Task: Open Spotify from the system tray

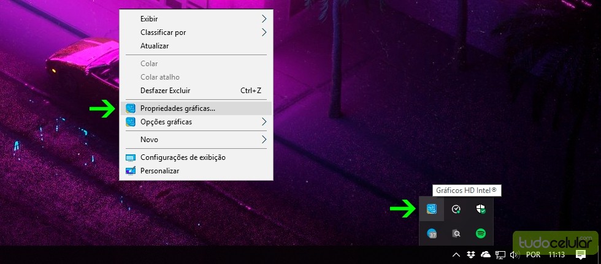Action: [x=481, y=233]
